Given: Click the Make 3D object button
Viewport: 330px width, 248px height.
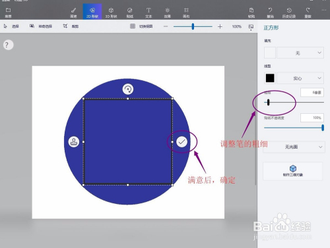Looking at the screenshot, I should point(293,171).
